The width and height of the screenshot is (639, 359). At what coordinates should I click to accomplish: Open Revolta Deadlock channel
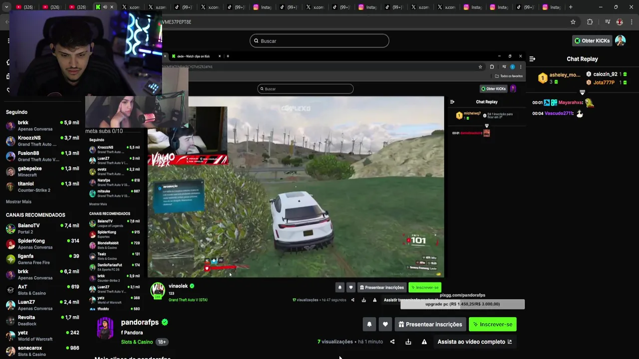tap(42, 321)
